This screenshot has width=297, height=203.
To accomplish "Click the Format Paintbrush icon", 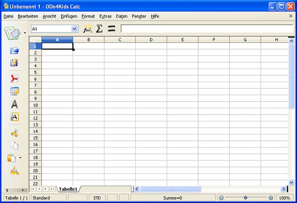I will click(x=14, y=171).
